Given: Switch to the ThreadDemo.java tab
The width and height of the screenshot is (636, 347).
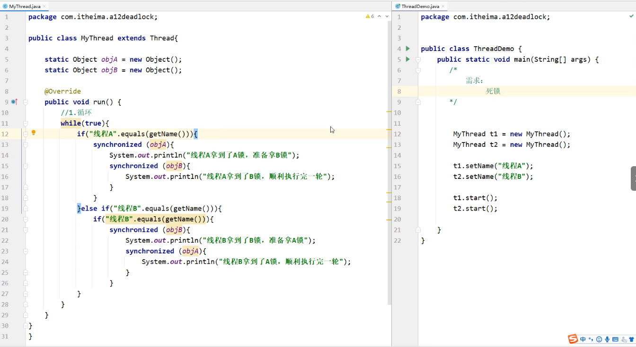Looking at the screenshot, I should point(420,6).
